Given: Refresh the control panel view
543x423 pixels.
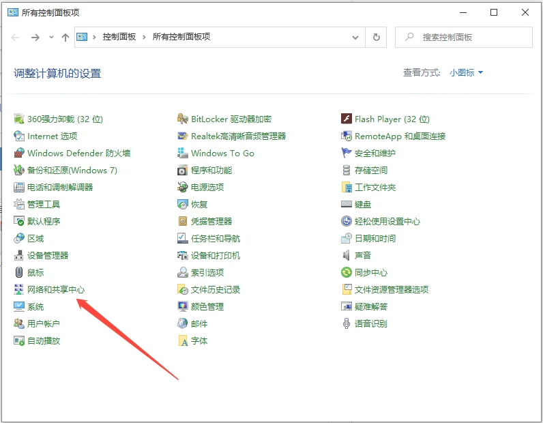Looking at the screenshot, I should pos(377,37).
